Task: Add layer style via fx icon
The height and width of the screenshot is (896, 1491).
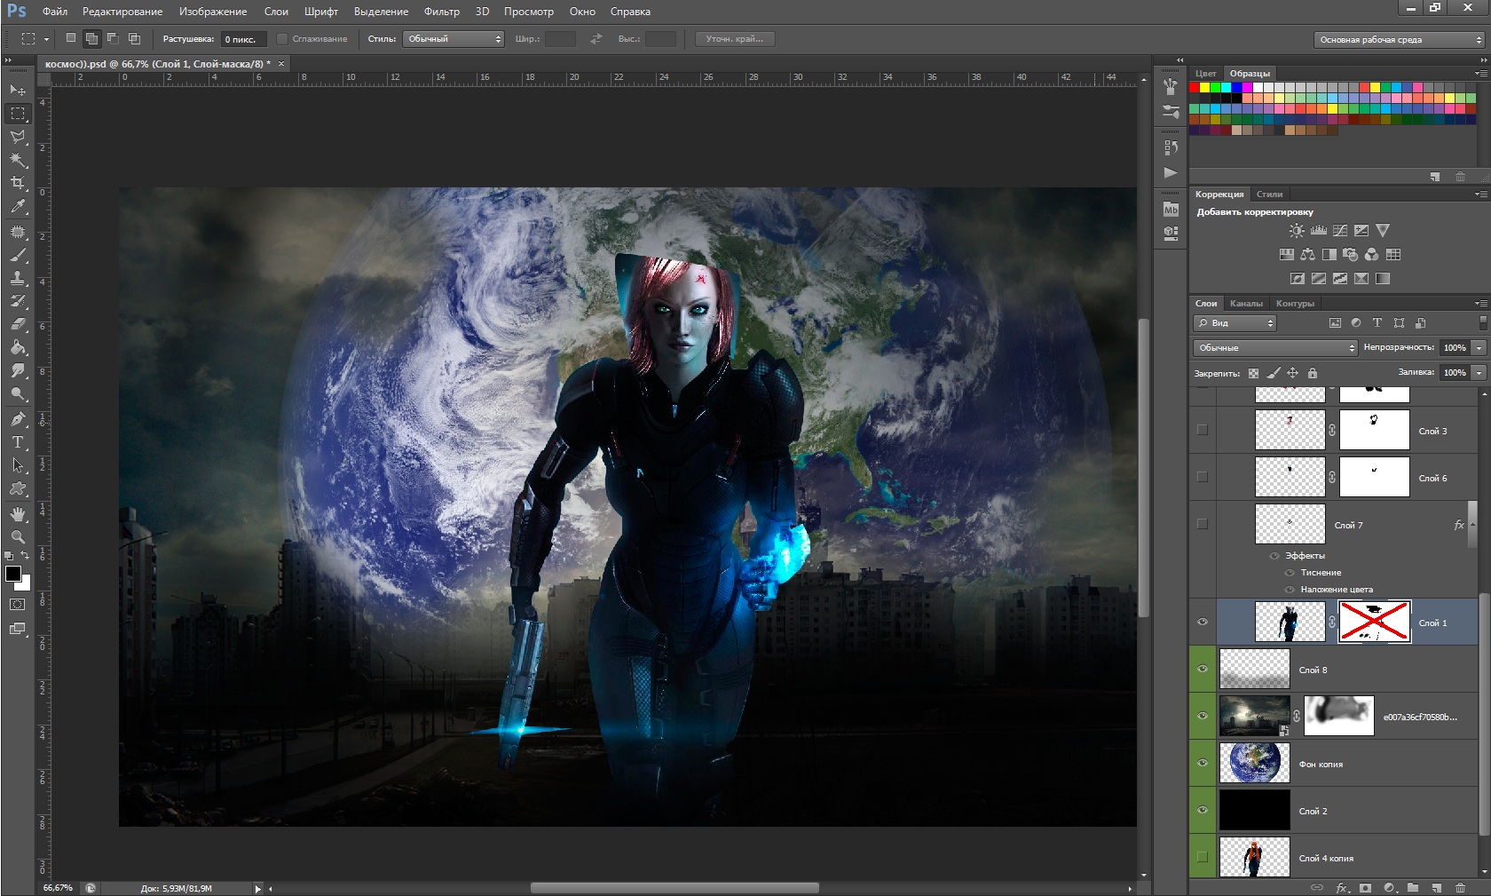Action: (x=1342, y=887)
